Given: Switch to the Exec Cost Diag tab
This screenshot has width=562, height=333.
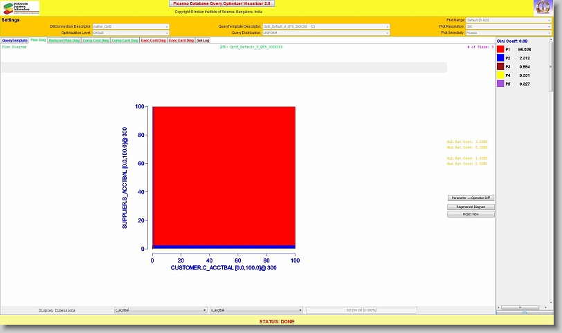Looking at the screenshot, I should pyautogui.click(x=153, y=41).
